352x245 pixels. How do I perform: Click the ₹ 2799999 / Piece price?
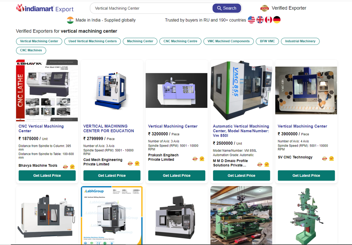[99, 139]
